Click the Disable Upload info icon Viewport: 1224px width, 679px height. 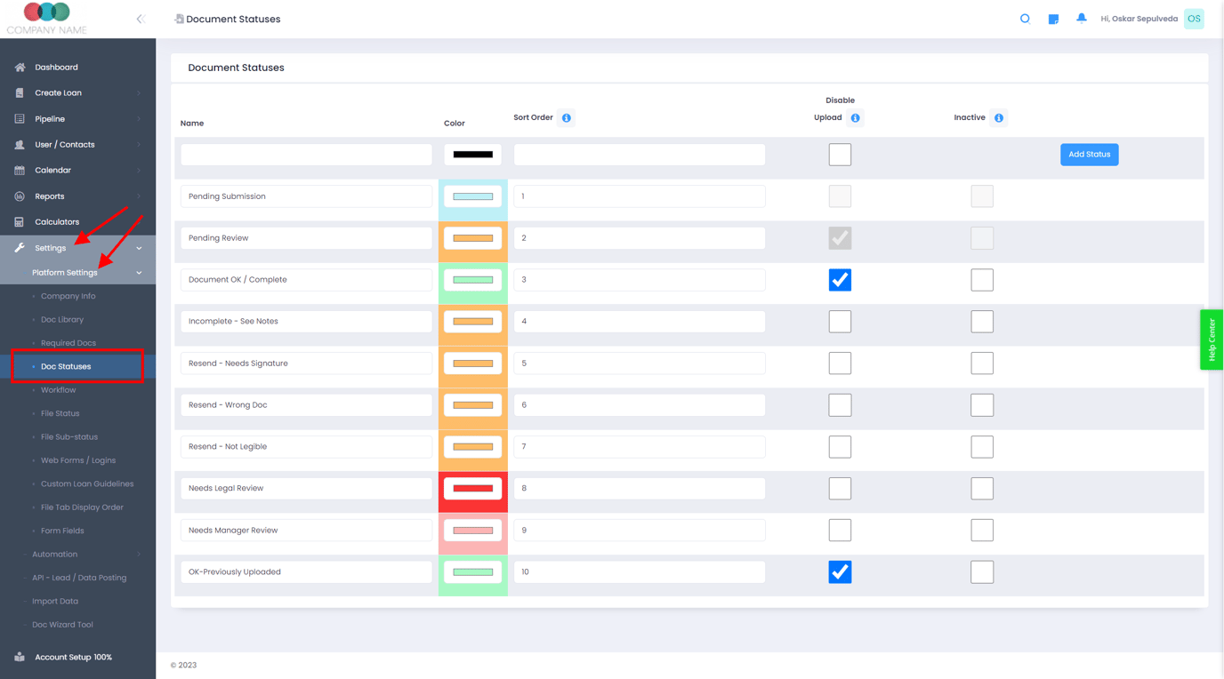[855, 118]
